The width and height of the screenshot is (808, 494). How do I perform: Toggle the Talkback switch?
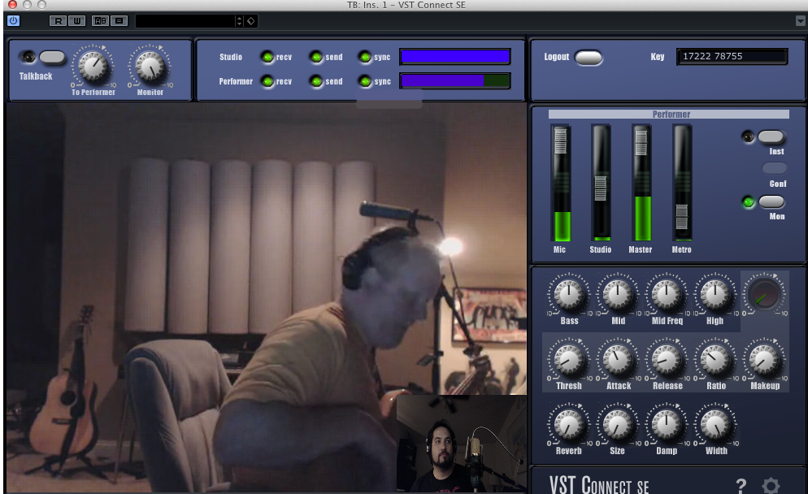pos(52,57)
